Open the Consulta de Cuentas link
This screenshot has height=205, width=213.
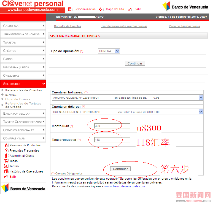pos(68,26)
